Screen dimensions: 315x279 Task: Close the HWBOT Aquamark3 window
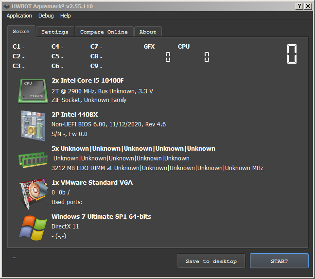coord(308,6)
